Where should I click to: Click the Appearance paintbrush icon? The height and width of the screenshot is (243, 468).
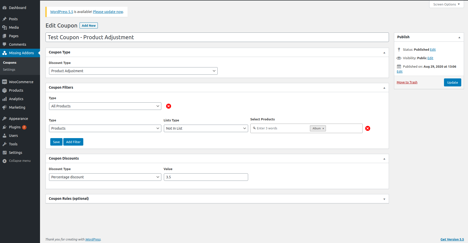point(5,119)
